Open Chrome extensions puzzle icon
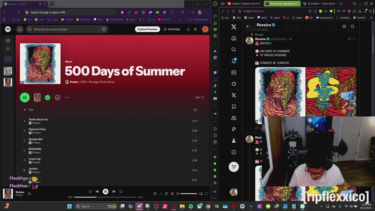The width and height of the screenshot is (375, 211). (x=172, y=12)
